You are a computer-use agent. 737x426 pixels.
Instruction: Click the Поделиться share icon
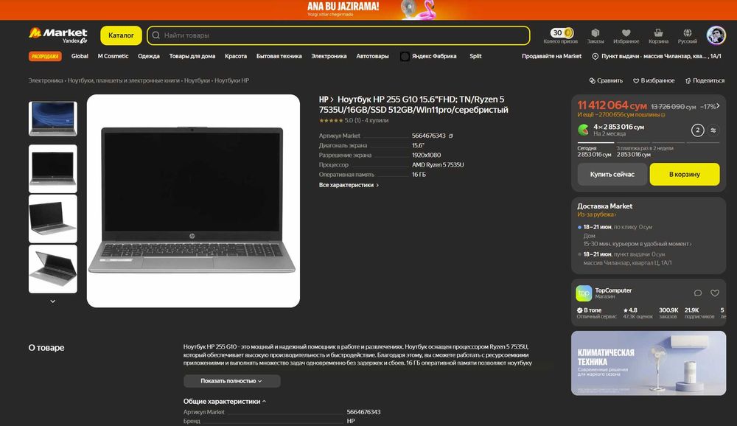(x=688, y=81)
